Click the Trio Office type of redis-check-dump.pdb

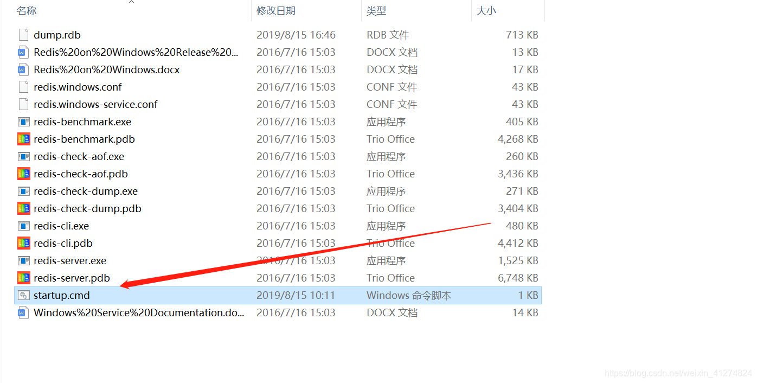pyautogui.click(x=390, y=209)
